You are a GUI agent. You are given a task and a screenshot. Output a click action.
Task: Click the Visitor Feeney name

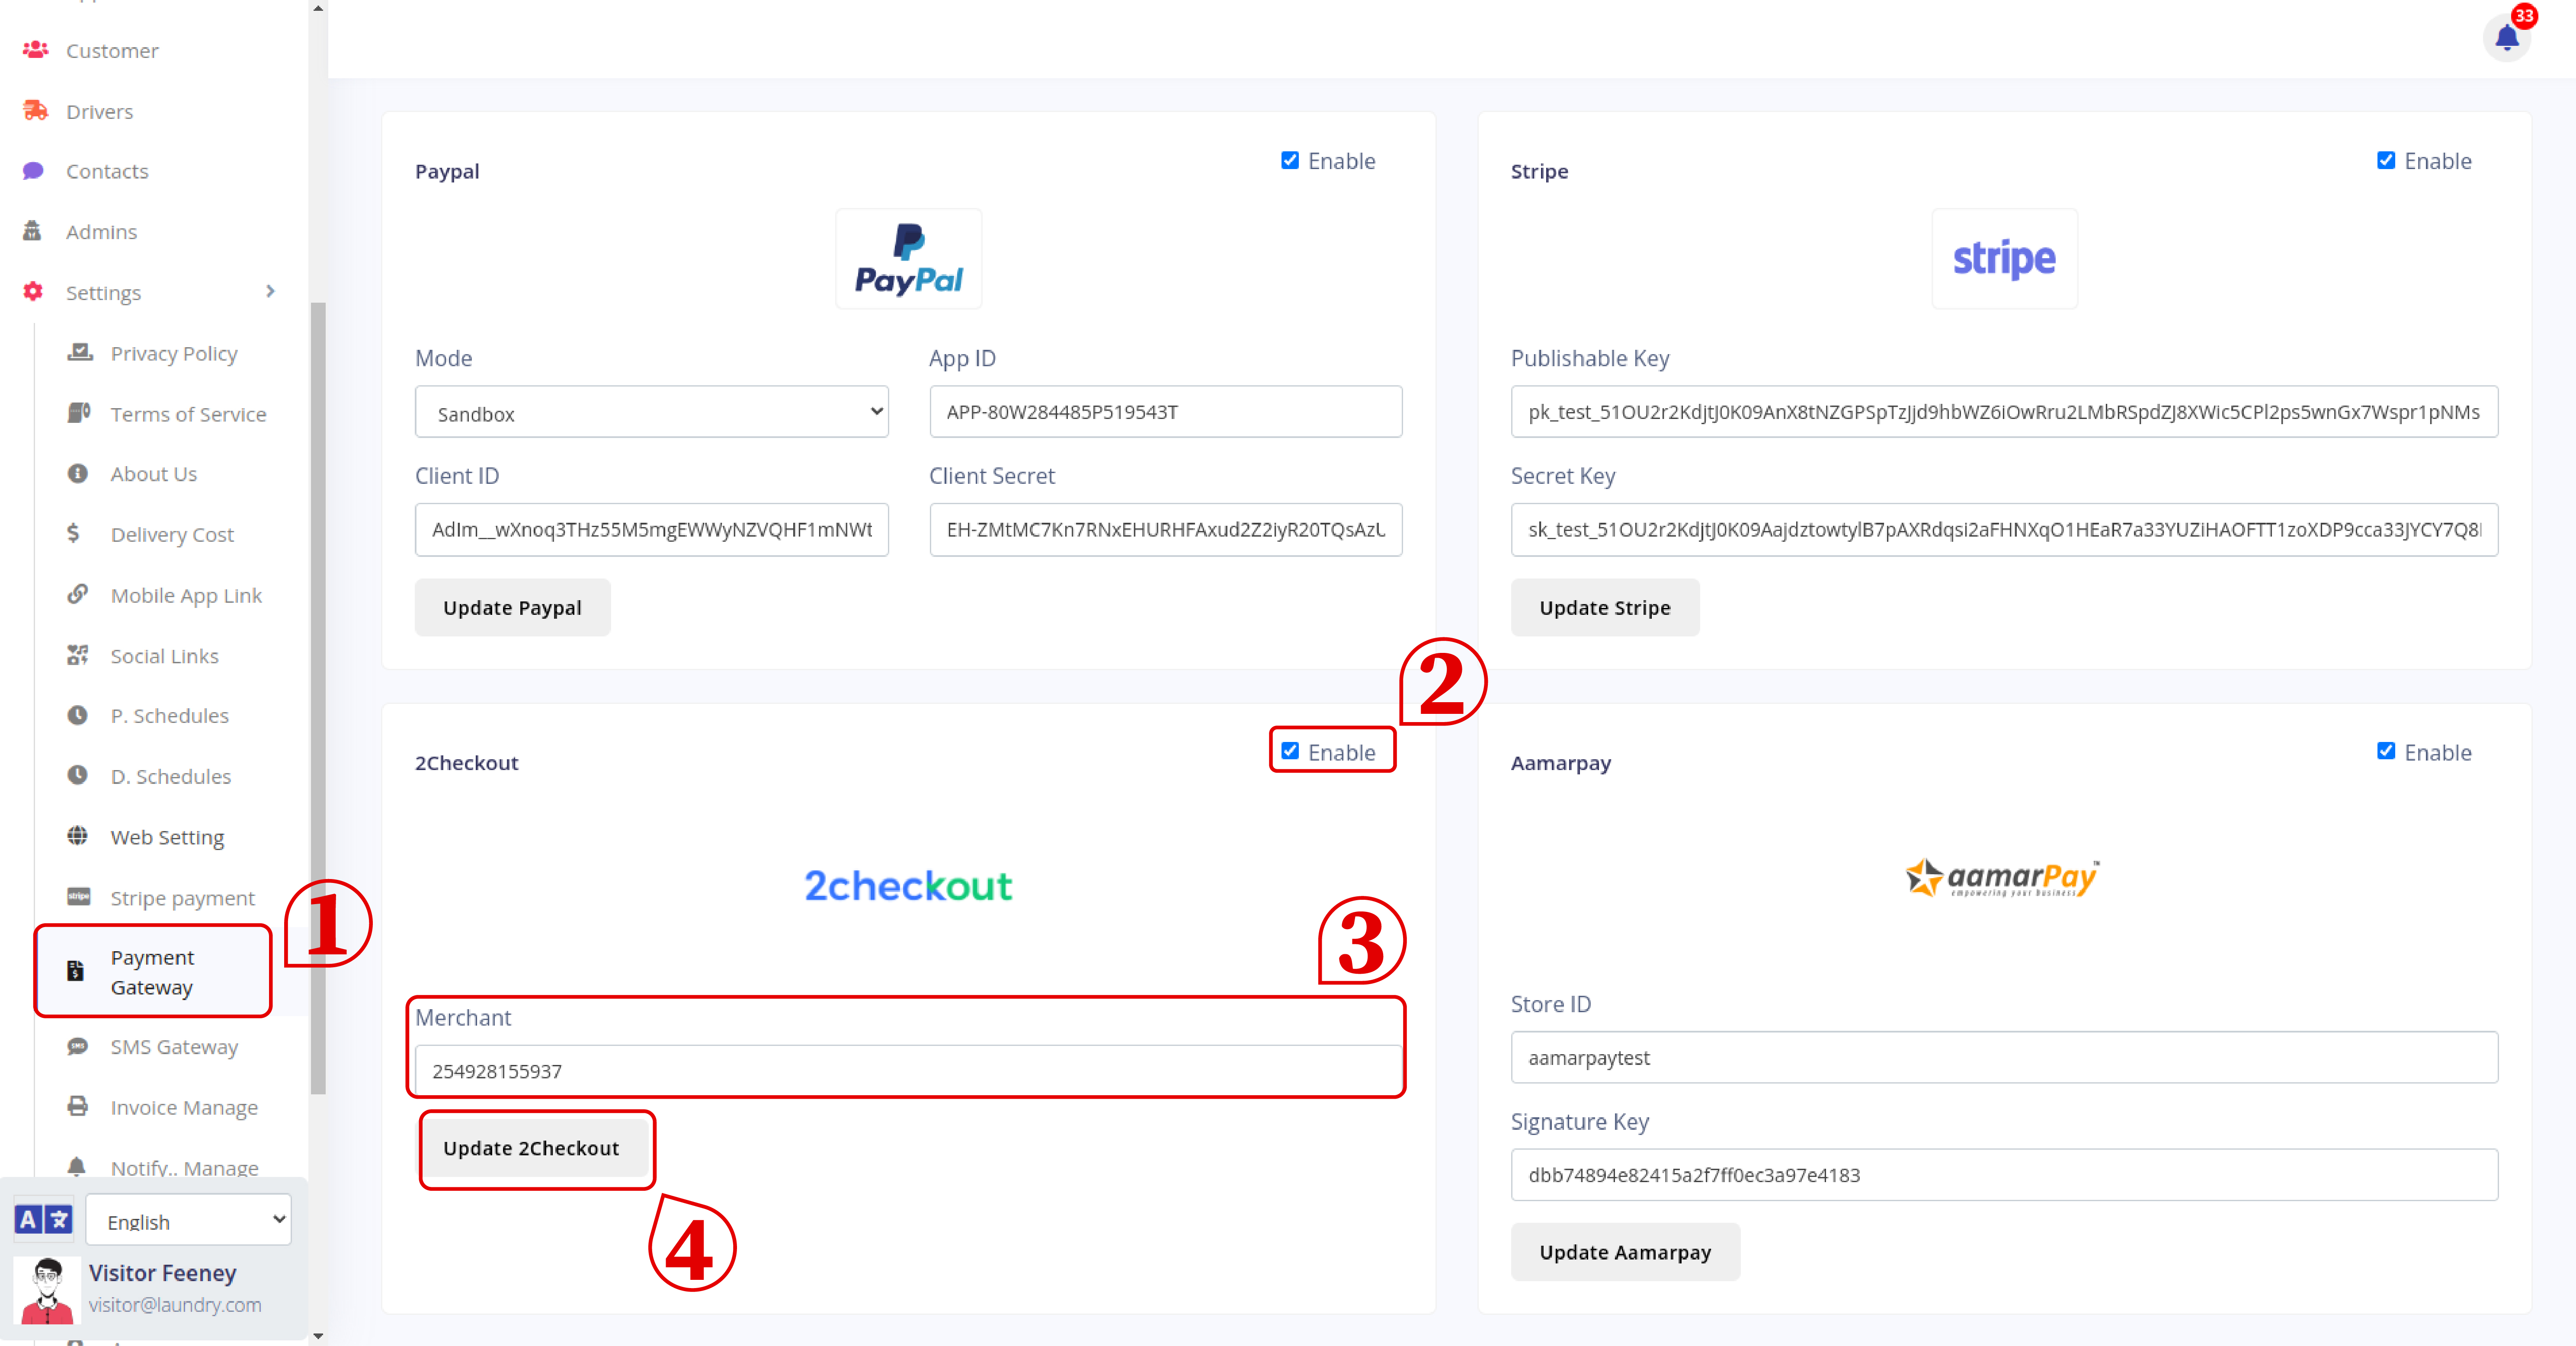point(162,1273)
